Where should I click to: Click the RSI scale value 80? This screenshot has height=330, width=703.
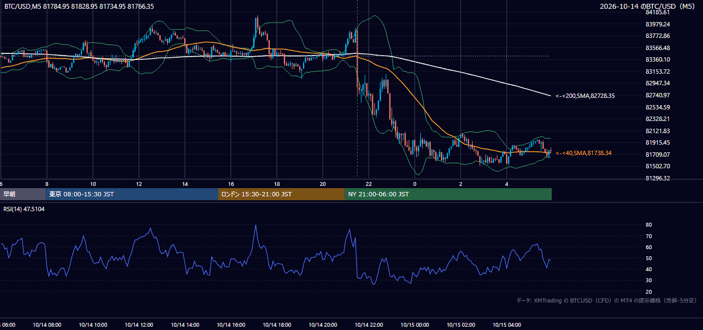click(649, 225)
